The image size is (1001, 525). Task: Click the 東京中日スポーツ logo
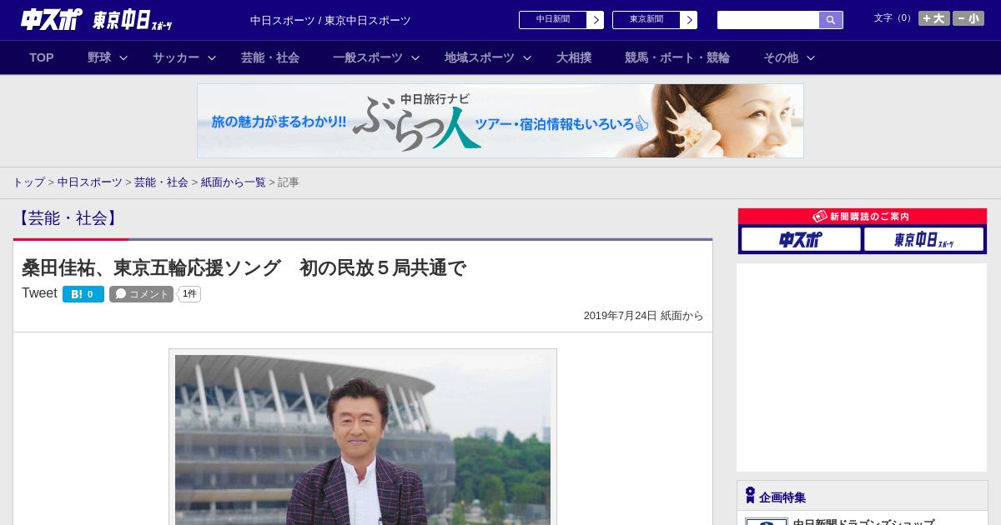(133, 20)
